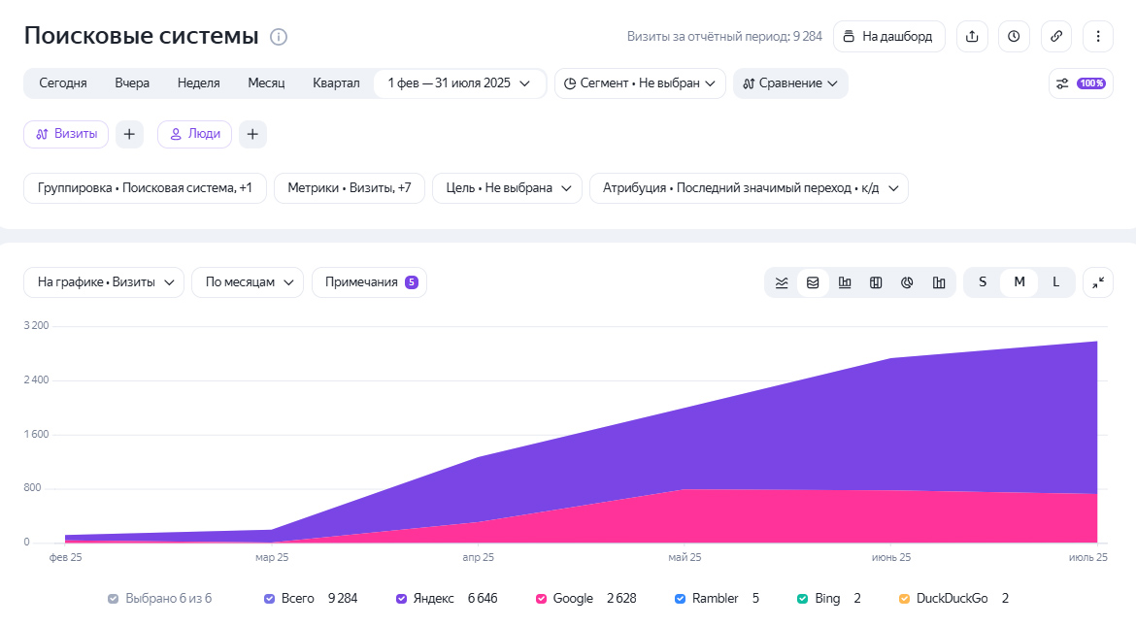This screenshot has height=626, width=1136.
Task: Choose the framed stacked-columns chart icon
Action: (x=876, y=282)
